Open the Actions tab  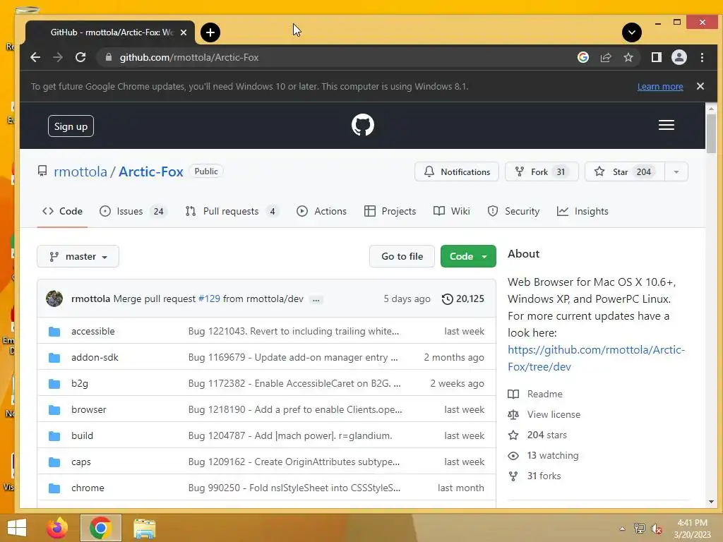coord(321,211)
